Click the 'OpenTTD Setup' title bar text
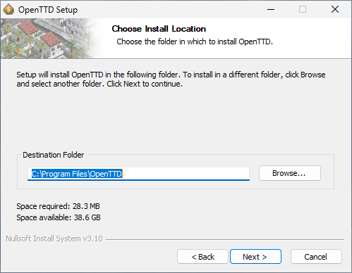The image size is (352, 273). pyautogui.click(x=48, y=10)
